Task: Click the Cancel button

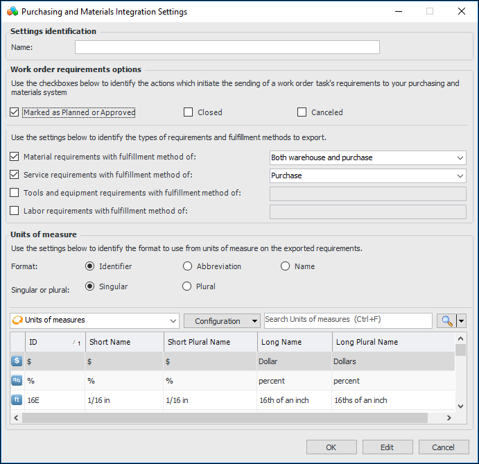Action: pyautogui.click(x=444, y=447)
